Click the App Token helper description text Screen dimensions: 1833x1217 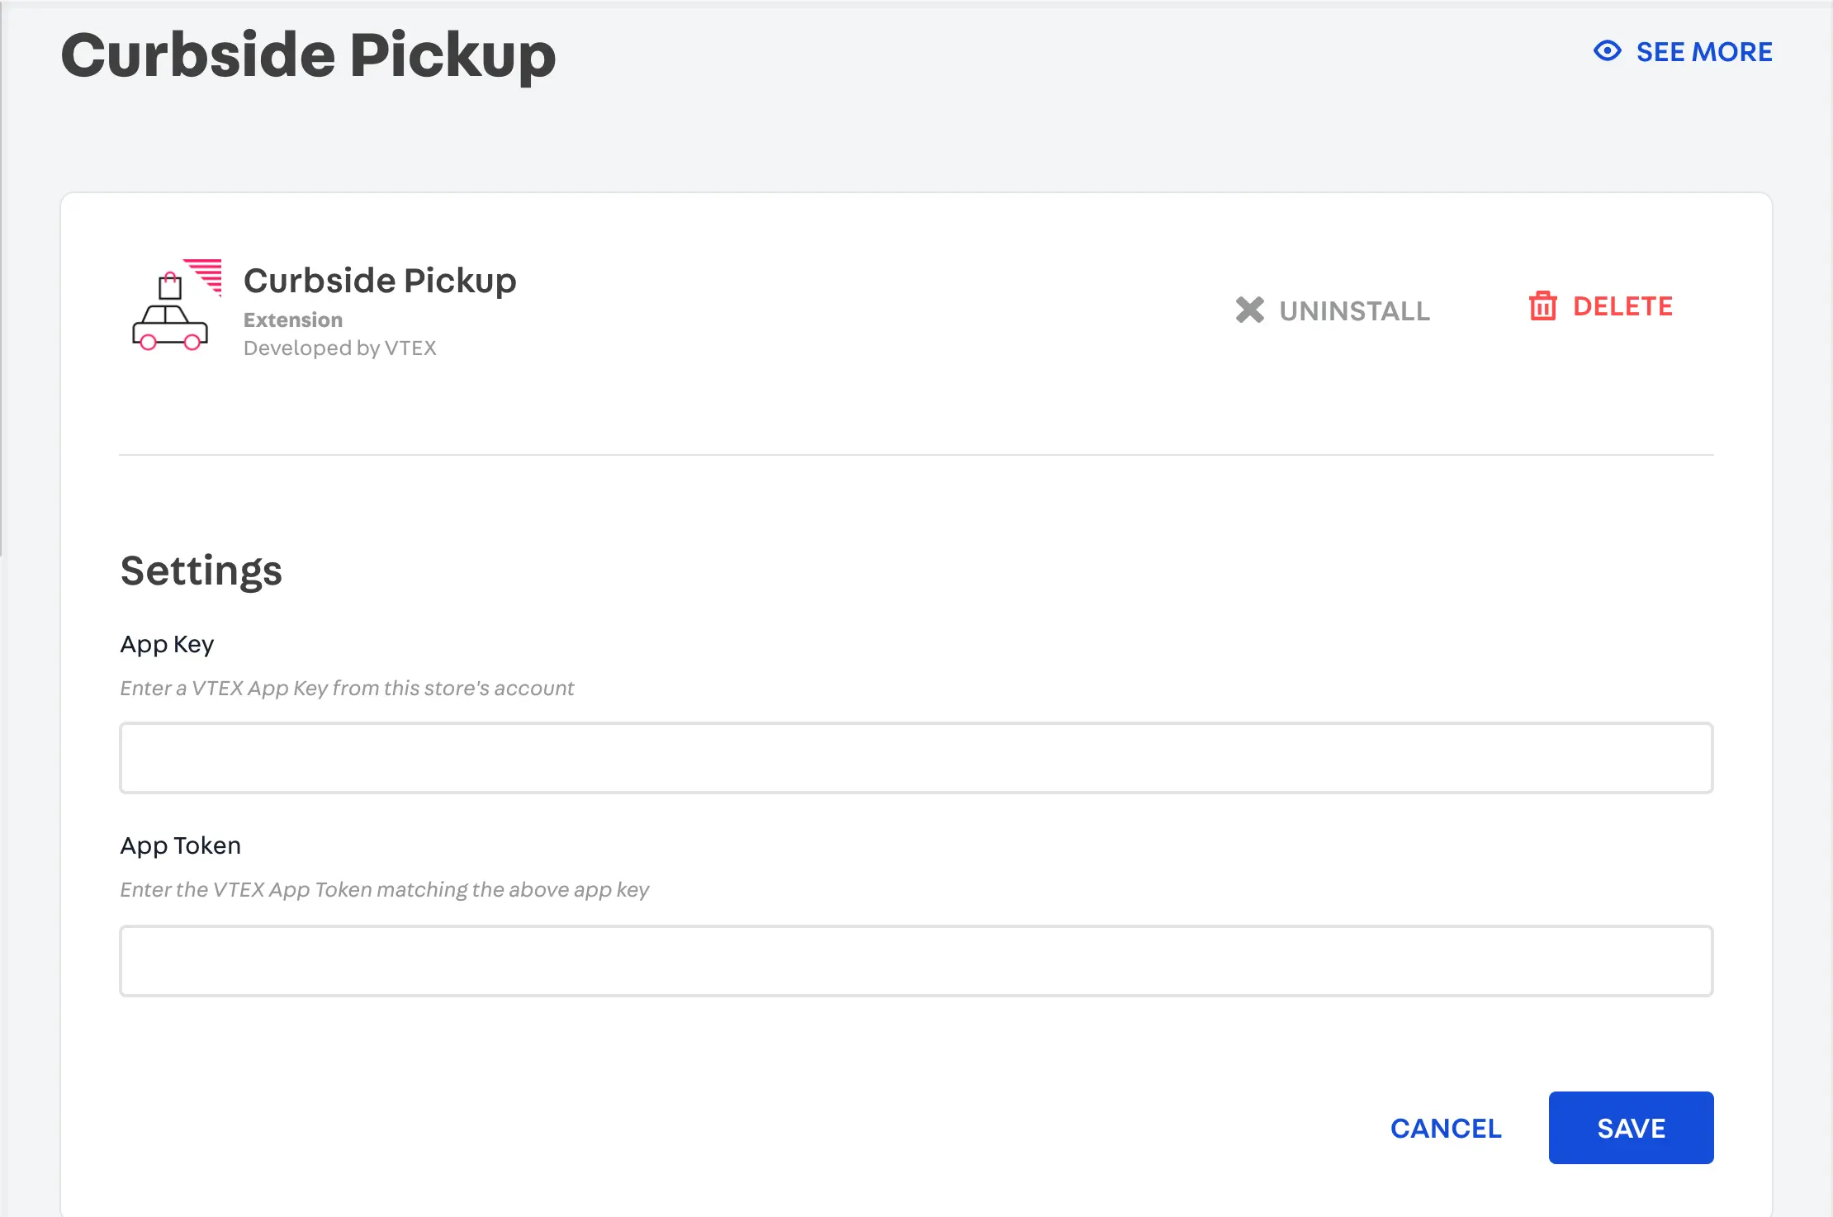384,890
